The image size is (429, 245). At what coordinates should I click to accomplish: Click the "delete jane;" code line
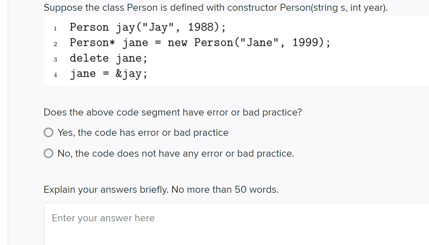(x=109, y=58)
